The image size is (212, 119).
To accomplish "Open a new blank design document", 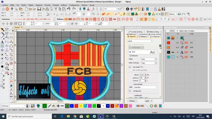I will [x=26, y=9].
